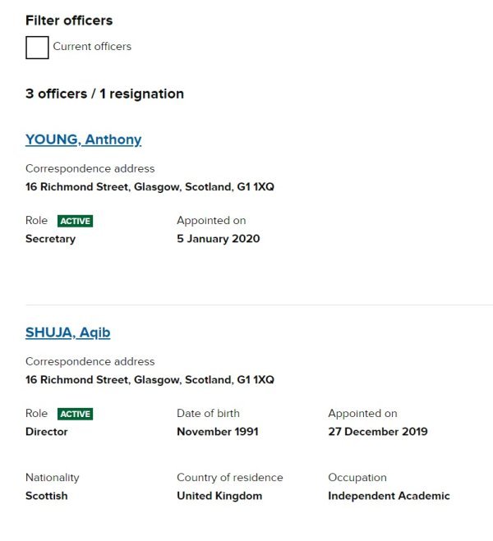This screenshot has height=541, width=493.
Task: Click the 3 officers / 1 resignation summary
Action: [x=104, y=94]
